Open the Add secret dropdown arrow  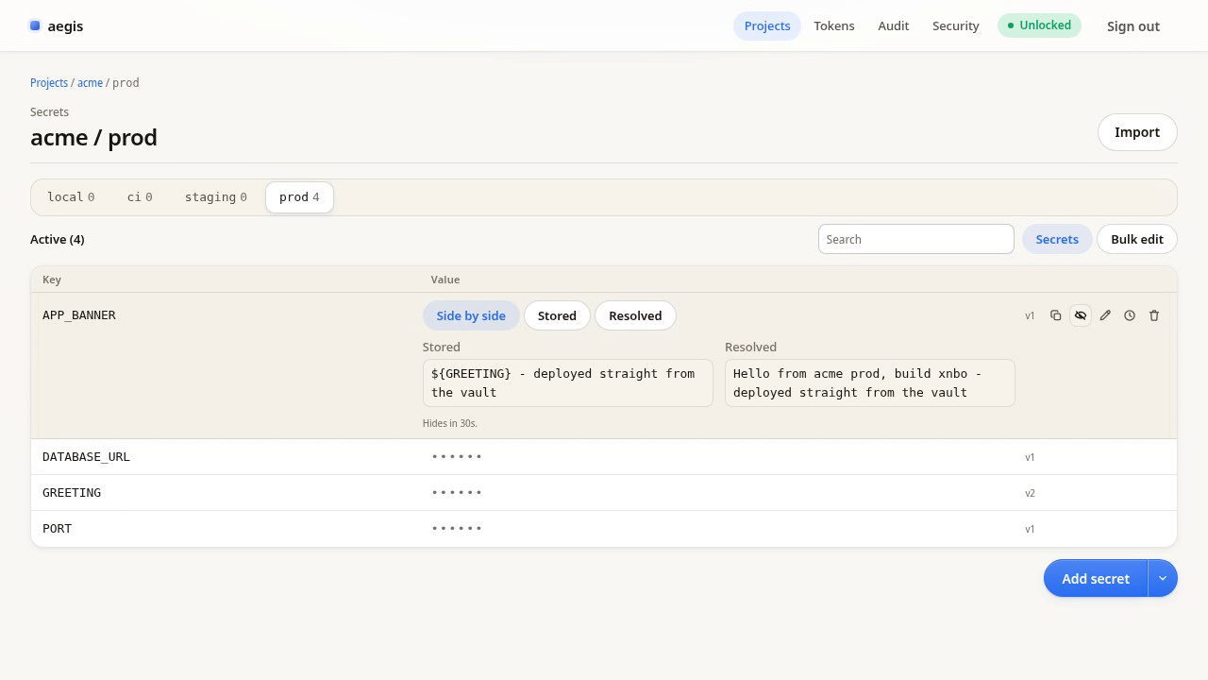pyautogui.click(x=1163, y=578)
